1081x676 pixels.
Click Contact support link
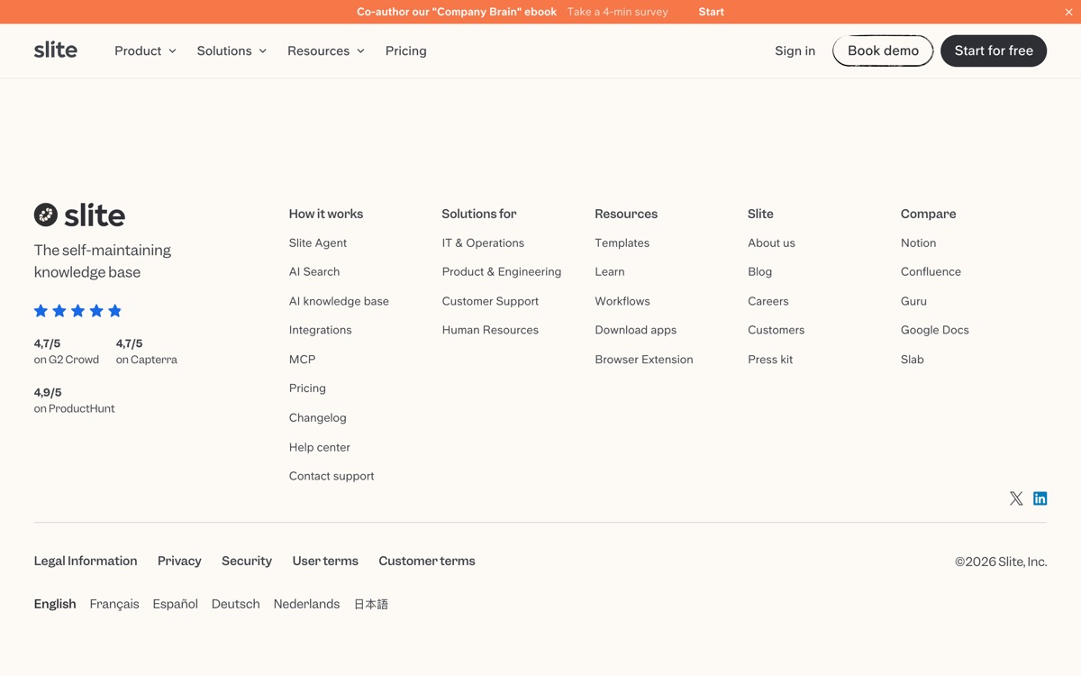[332, 476]
